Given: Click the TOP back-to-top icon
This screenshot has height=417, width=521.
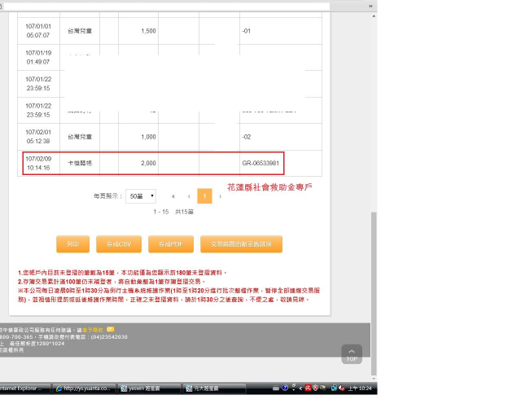Looking at the screenshot, I should (x=351, y=353).
